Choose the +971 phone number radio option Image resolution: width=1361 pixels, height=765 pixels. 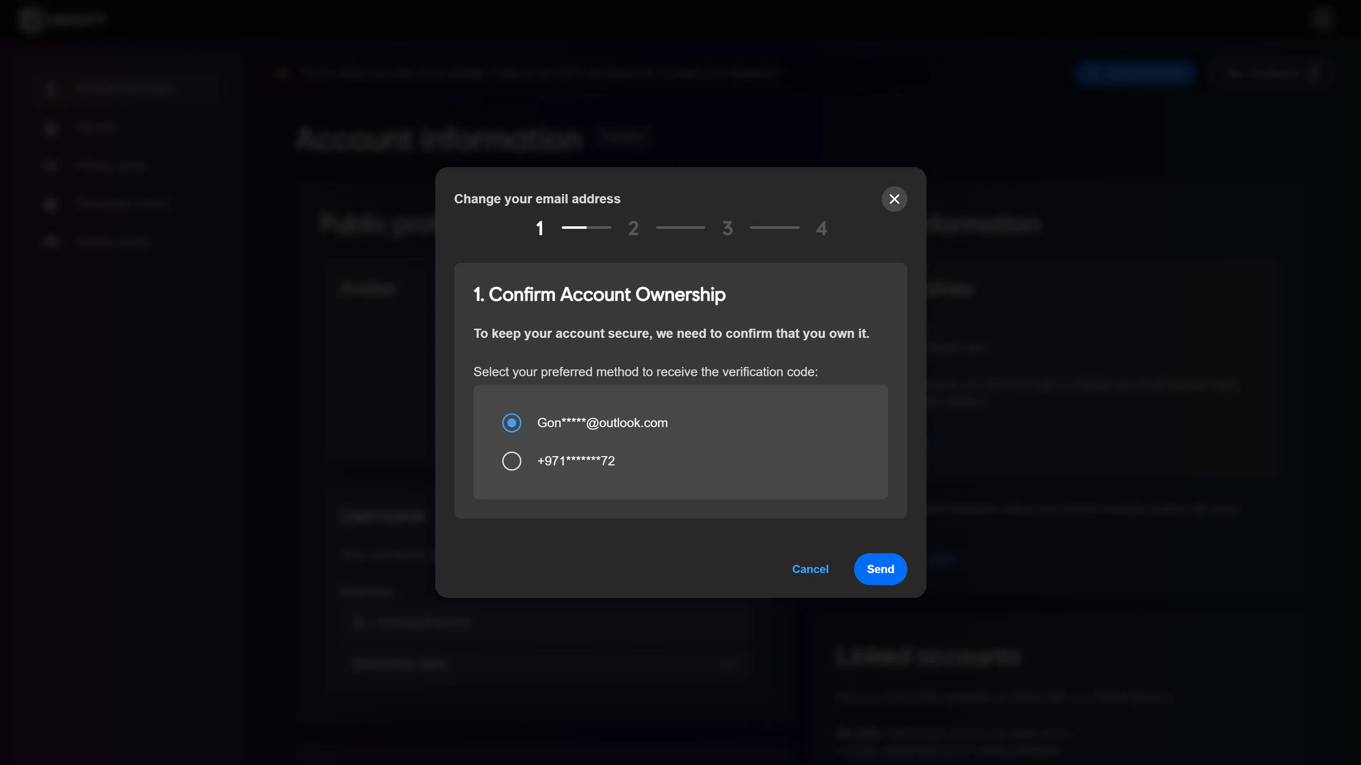pyautogui.click(x=511, y=461)
